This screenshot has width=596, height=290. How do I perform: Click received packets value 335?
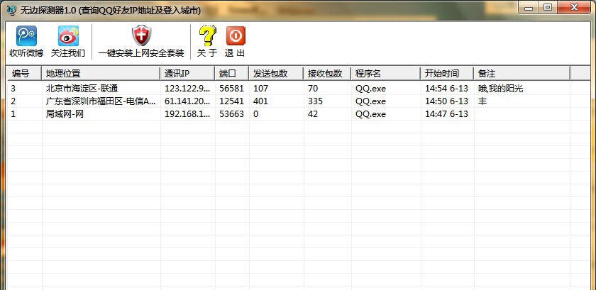315,101
